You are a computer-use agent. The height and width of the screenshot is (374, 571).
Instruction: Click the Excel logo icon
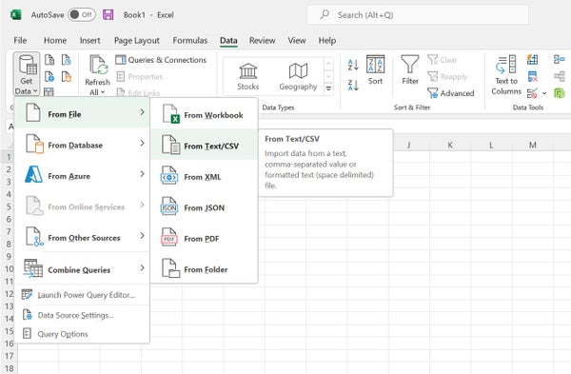point(15,15)
